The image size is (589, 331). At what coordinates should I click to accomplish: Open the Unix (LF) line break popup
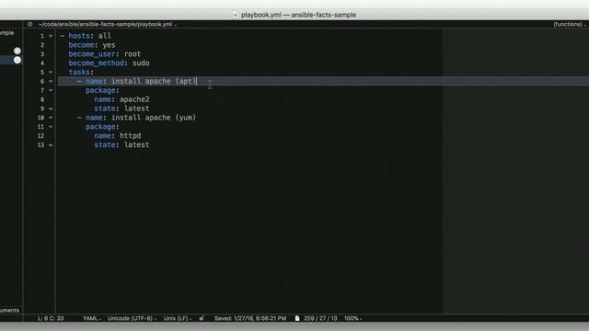(178, 318)
